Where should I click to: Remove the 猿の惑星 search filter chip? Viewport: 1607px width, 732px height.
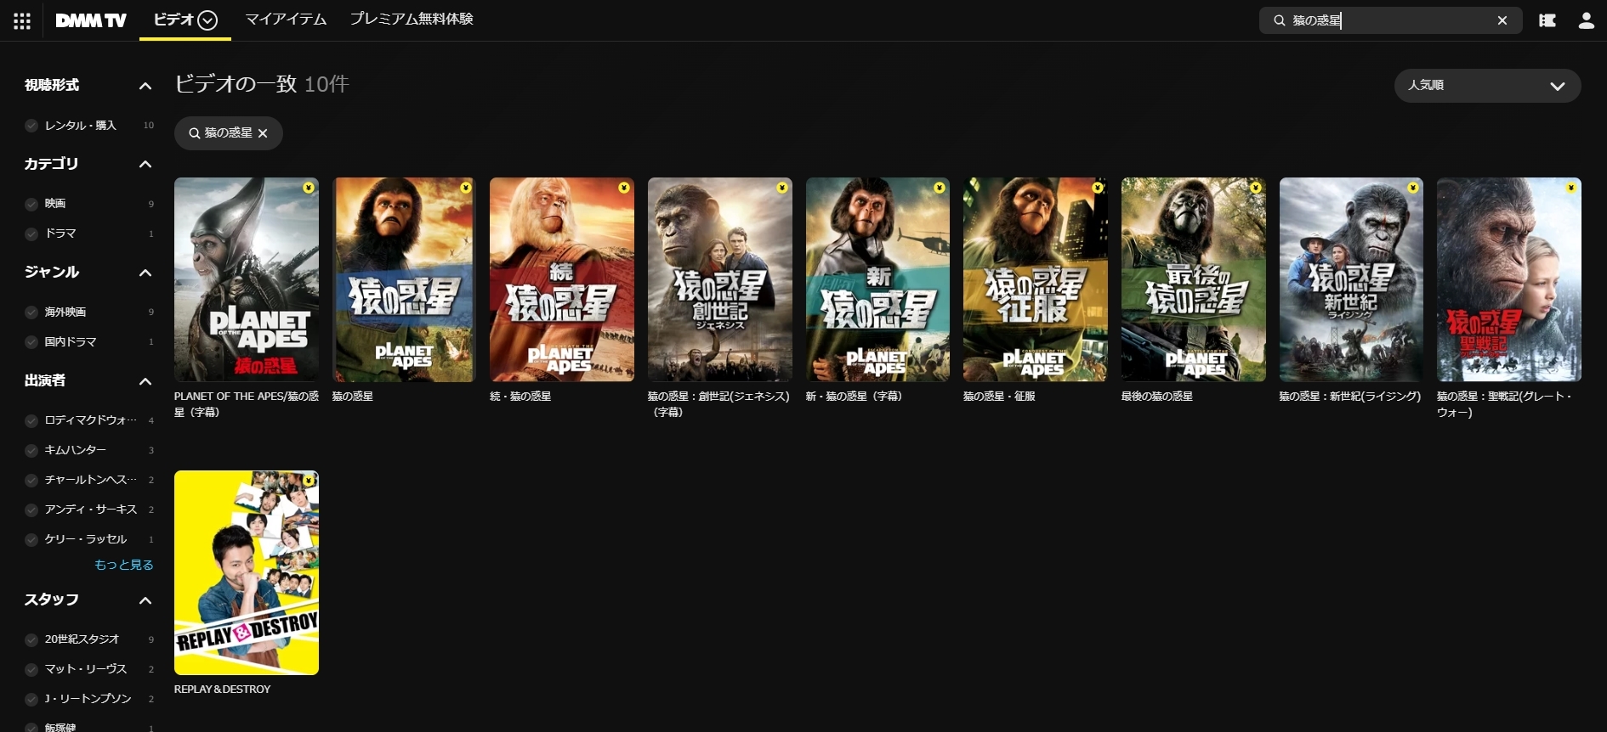263,133
